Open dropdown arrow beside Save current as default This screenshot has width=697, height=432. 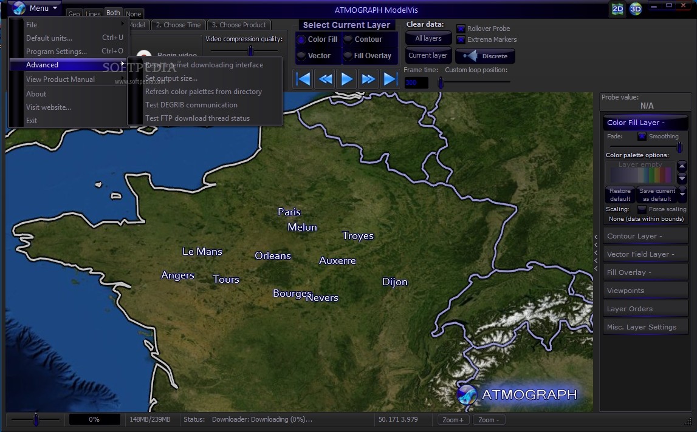(682, 194)
